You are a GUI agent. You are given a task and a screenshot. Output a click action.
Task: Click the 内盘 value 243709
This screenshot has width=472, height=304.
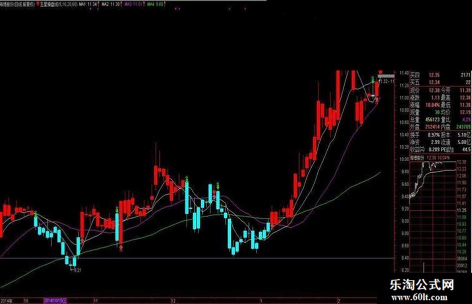pyautogui.click(x=464, y=127)
